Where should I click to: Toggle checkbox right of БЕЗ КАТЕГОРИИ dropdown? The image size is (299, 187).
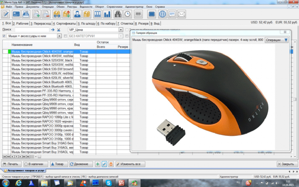[x=127, y=36]
